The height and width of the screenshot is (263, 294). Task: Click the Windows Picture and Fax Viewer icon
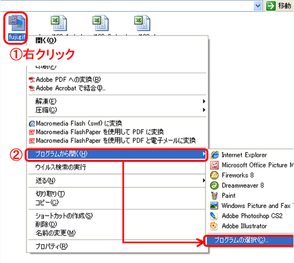pyautogui.click(x=215, y=206)
